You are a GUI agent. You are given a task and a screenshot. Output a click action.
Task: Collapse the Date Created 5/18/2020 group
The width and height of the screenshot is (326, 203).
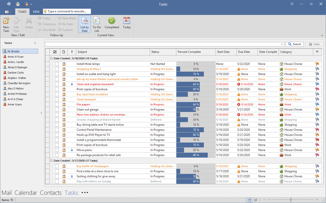pos(52,59)
